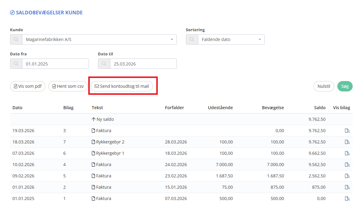Screen dimensions: 360x204
Task: Open voucher for Rykkergebyr 2 row
Action: [347, 142]
